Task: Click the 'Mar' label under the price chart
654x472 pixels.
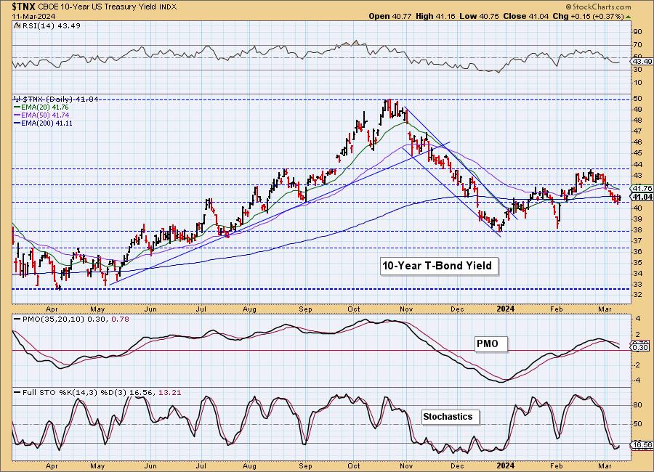Action: coord(605,309)
